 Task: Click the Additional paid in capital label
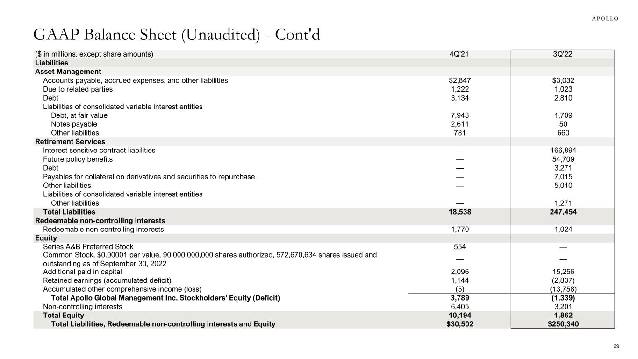[82, 272]
